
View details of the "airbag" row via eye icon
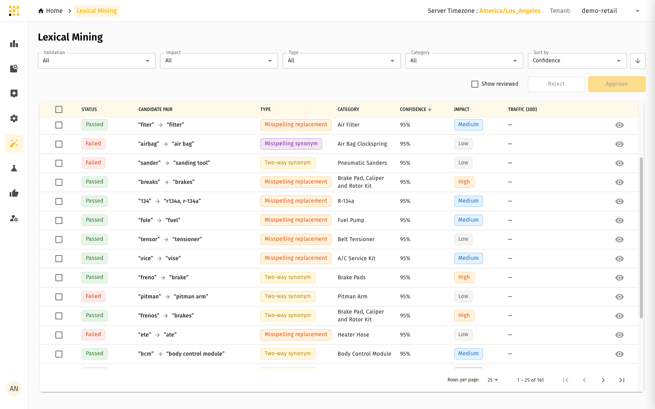pos(620,144)
